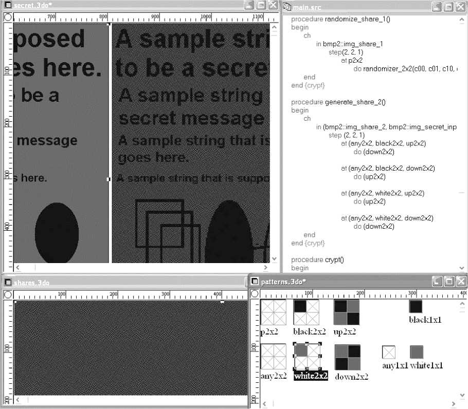Viewport: 468px width, 409px height.
Task: Click 'at (any2x2, black2x2, down2x2)' line
Action: [x=388, y=168]
